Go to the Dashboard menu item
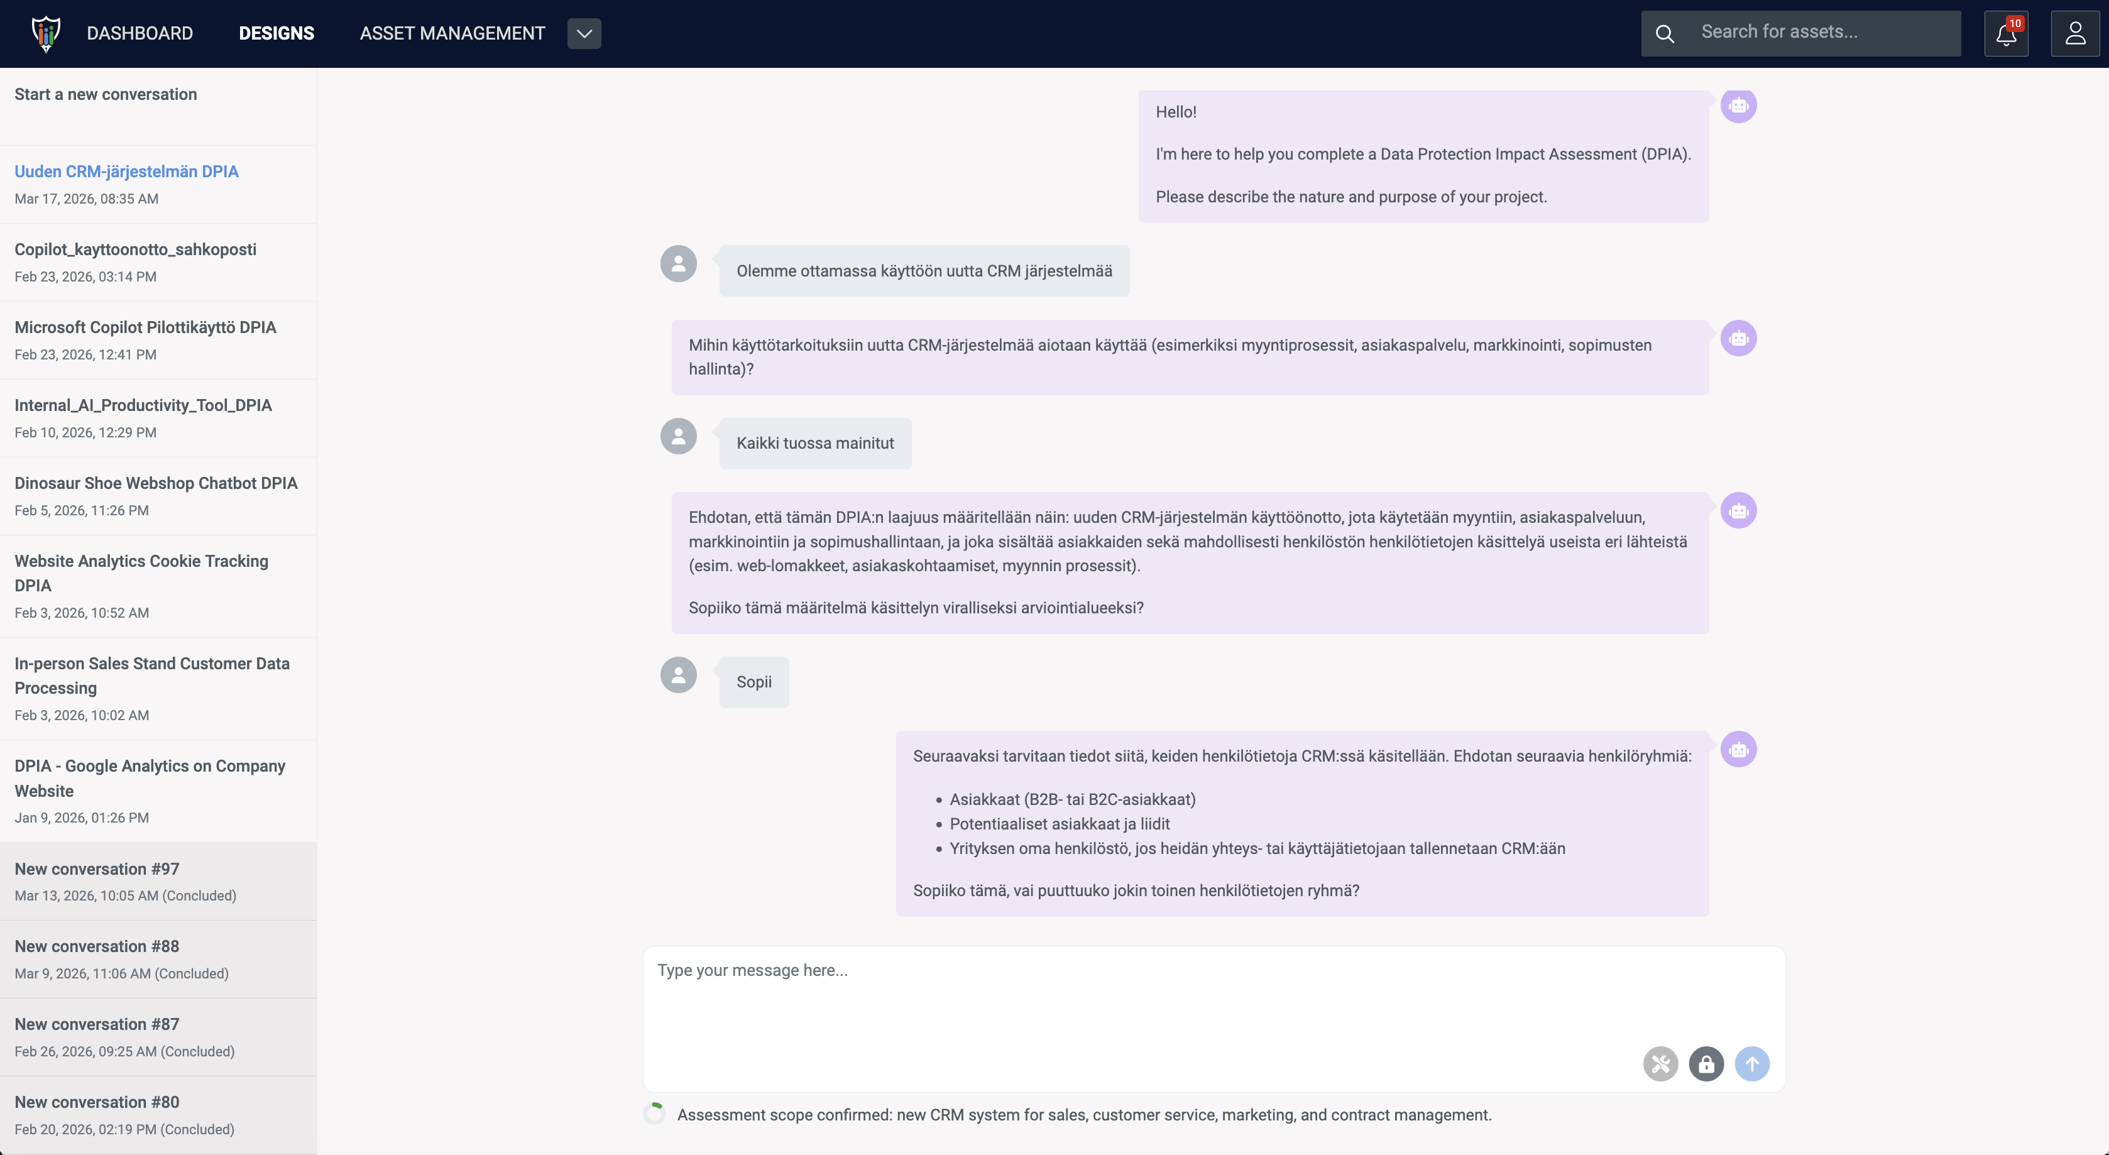This screenshot has height=1155, width=2109. point(140,33)
